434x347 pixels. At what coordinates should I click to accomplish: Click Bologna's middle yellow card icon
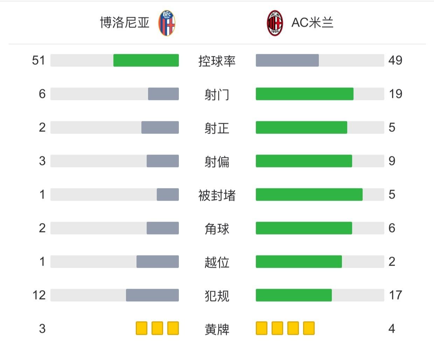tap(157, 328)
